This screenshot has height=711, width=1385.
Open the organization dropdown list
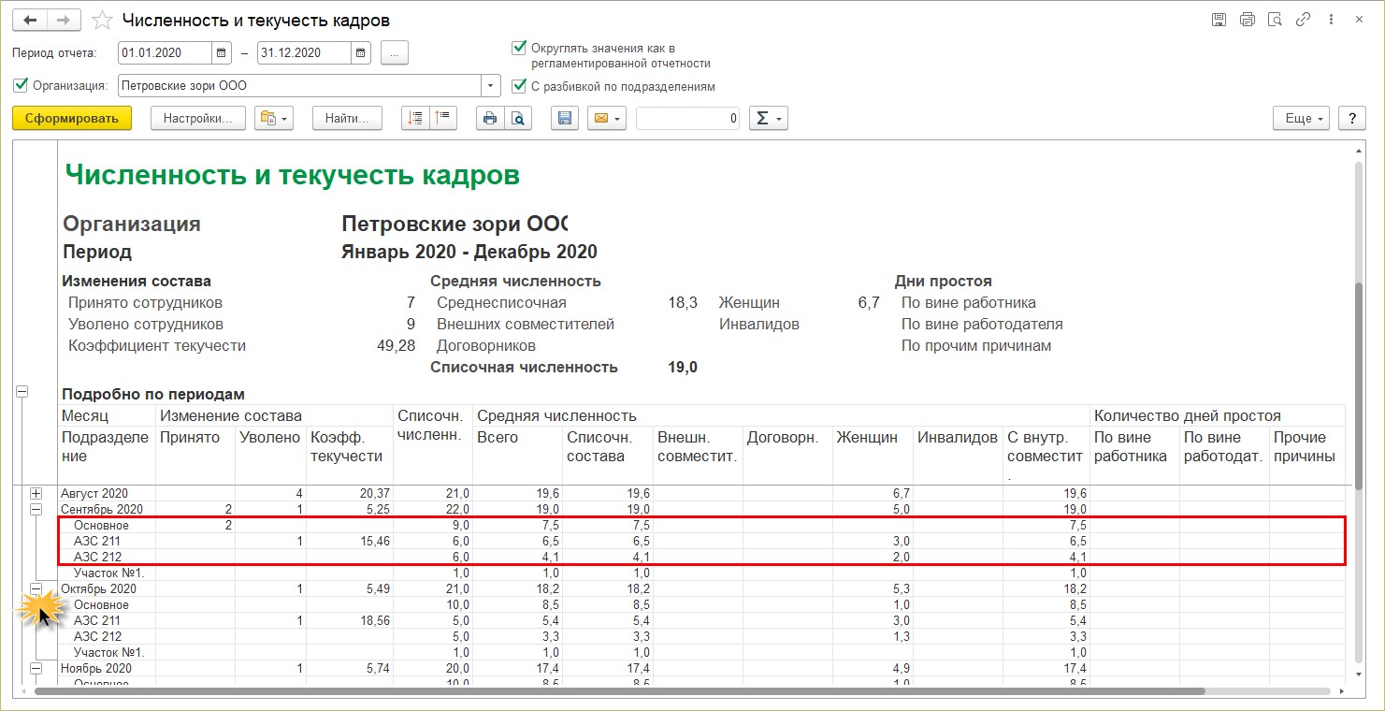tap(492, 86)
